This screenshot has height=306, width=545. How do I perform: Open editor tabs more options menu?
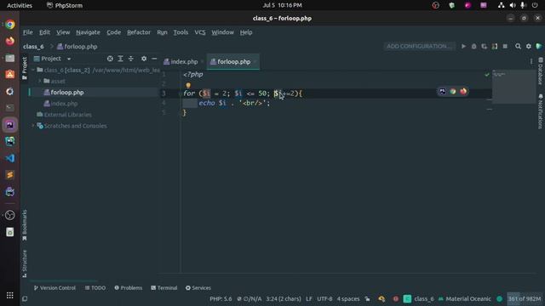click(x=531, y=61)
